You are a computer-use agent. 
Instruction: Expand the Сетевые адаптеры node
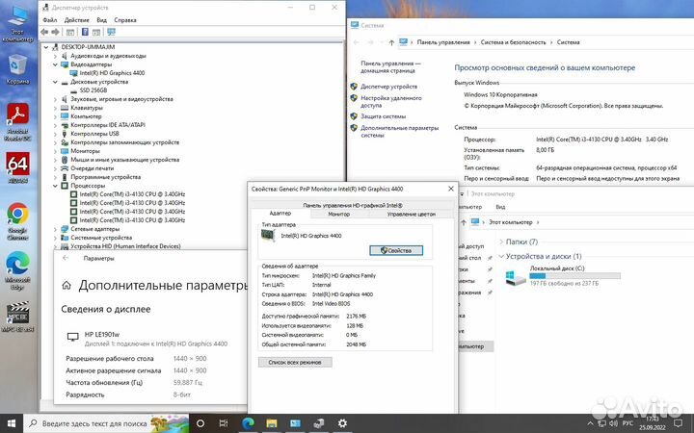(x=55, y=229)
